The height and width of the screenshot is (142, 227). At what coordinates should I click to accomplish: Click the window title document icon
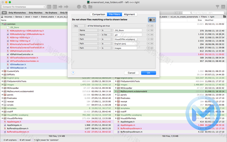[x=88, y=2]
